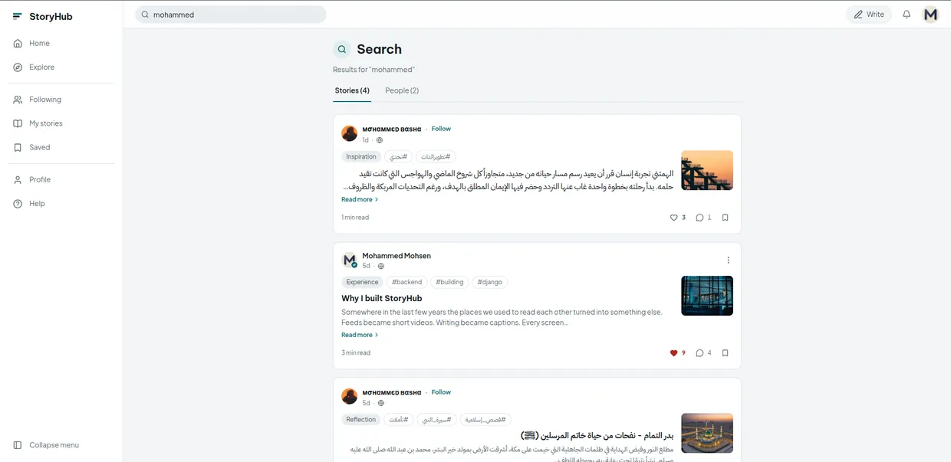Click the magnifier icon in search bar
This screenshot has width=951, height=462.
point(145,15)
